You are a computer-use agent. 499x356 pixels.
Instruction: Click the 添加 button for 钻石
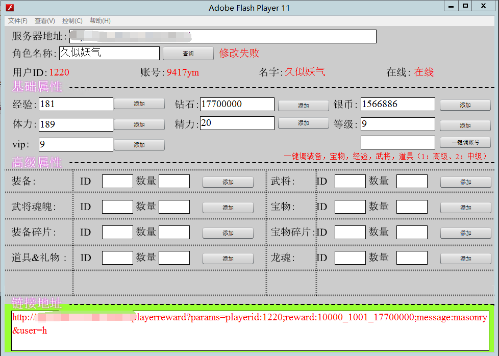click(x=303, y=106)
